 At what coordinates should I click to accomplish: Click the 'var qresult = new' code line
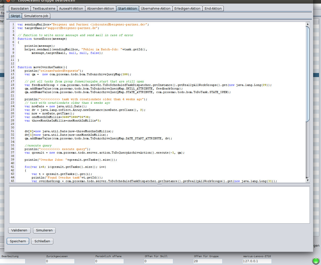click(105, 153)
